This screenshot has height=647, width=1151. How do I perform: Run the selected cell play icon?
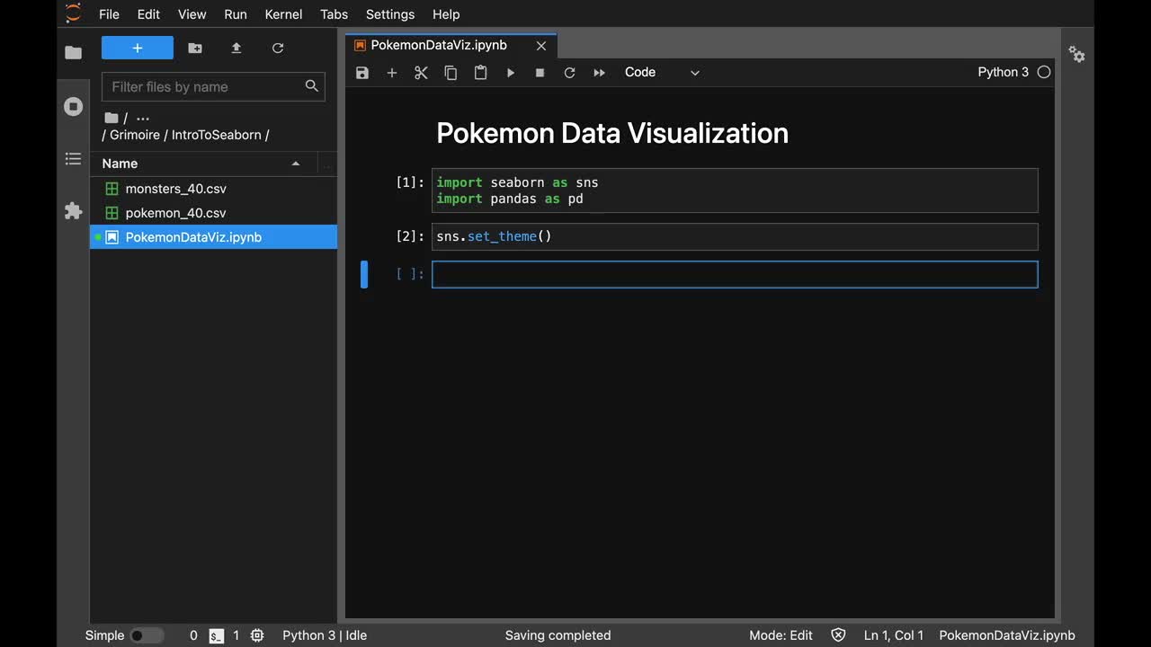click(510, 73)
